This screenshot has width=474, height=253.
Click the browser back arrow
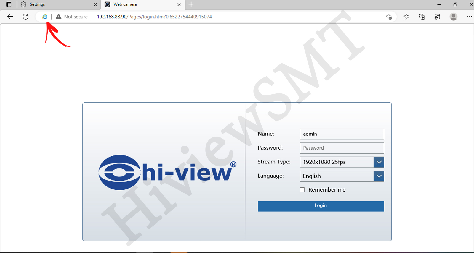[10, 17]
